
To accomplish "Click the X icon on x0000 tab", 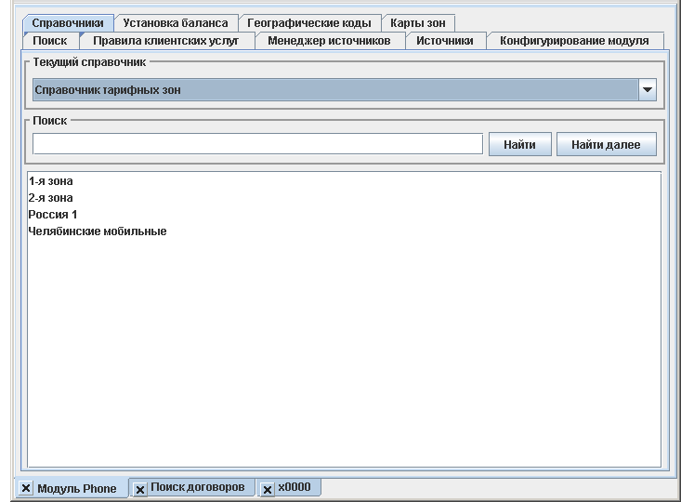I will [268, 489].
